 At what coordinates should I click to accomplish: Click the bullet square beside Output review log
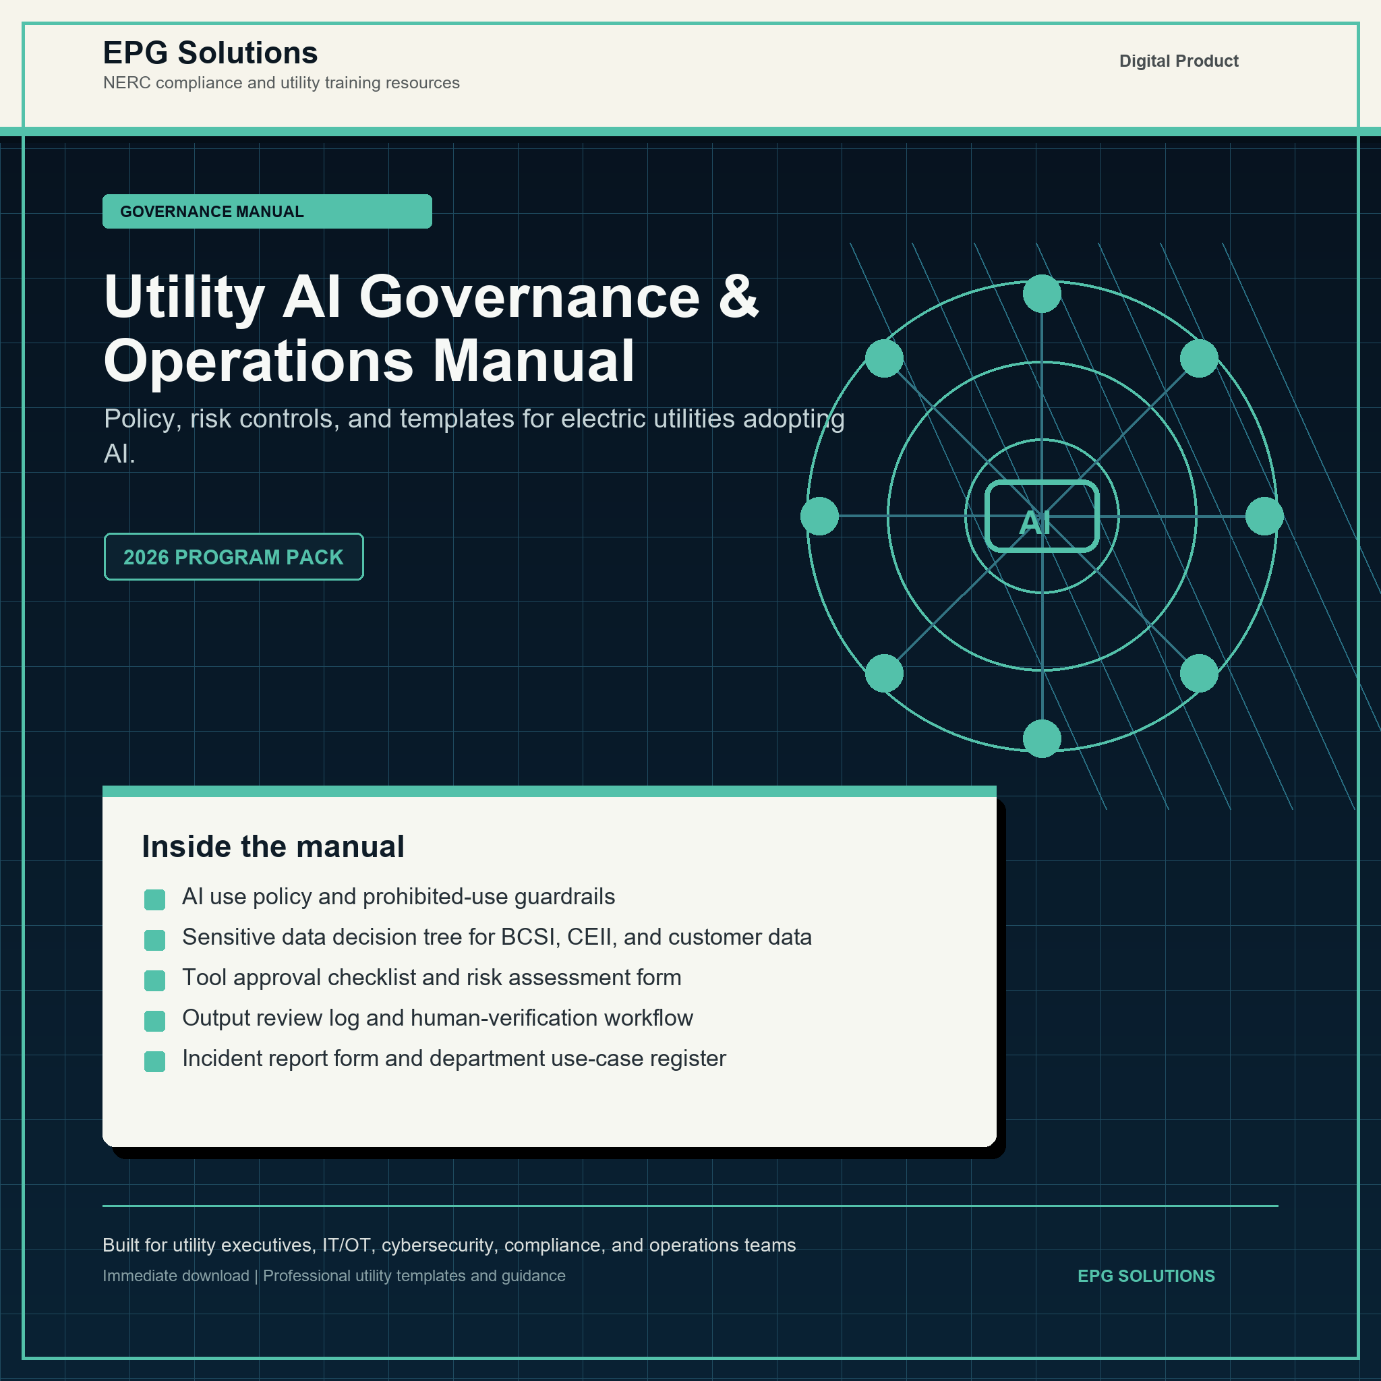pos(154,1021)
